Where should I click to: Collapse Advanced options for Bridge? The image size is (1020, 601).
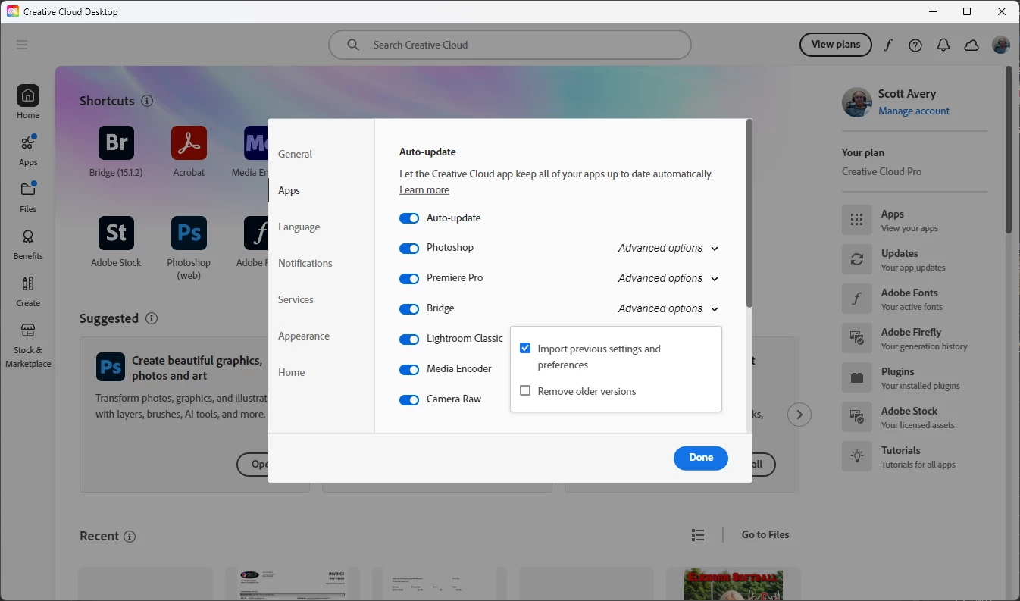[668, 308]
